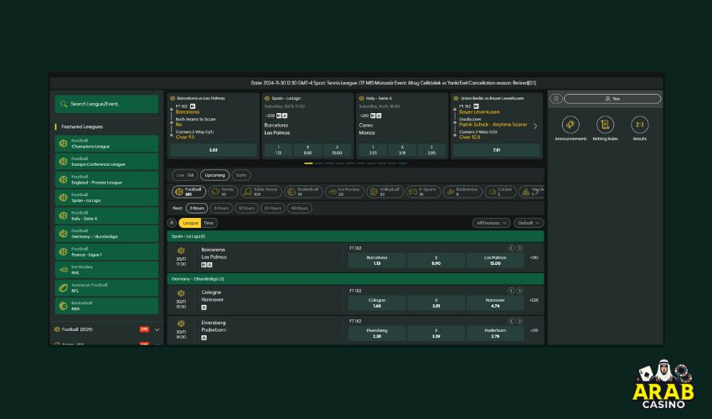Switch to the Live tab
The width and height of the screenshot is (712, 419).
point(185,175)
